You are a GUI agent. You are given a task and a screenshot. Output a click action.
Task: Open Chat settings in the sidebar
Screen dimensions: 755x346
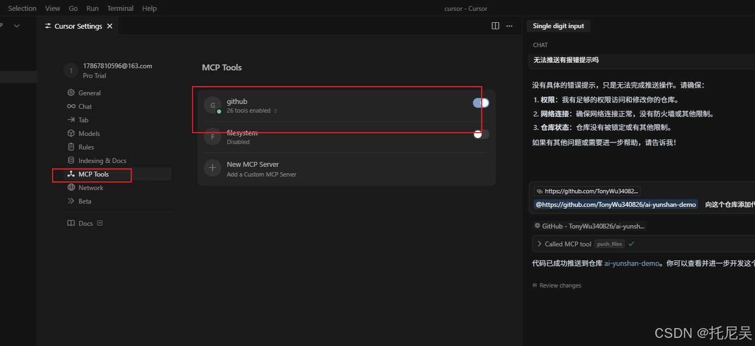[85, 106]
